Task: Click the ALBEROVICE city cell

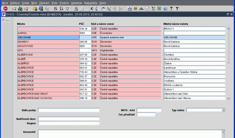Action: [48, 55]
